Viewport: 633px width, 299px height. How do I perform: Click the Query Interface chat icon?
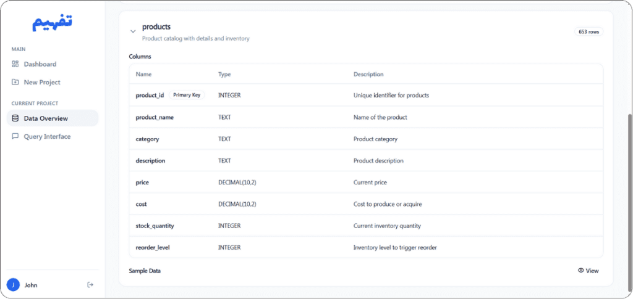[15, 136]
